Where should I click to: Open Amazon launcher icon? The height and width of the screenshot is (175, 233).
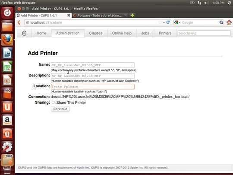pos(7,120)
